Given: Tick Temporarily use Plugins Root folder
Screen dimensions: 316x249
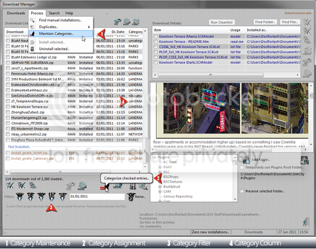Looking at the screenshot, I should click(x=242, y=167).
